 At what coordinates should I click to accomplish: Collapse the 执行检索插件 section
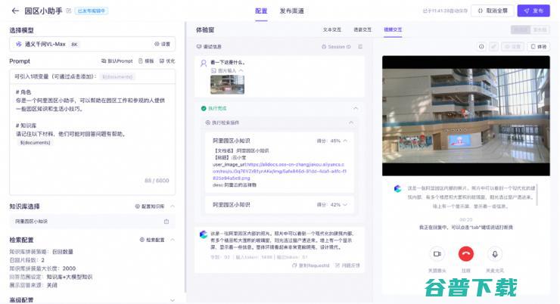coord(351,123)
